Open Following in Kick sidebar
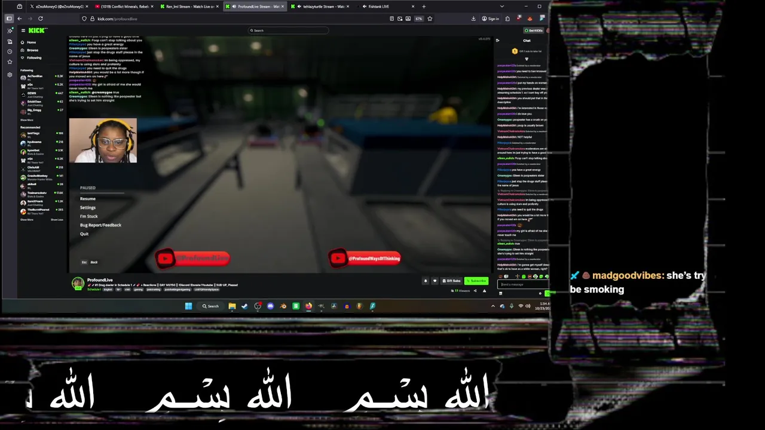This screenshot has height=430, width=765. coord(31,58)
